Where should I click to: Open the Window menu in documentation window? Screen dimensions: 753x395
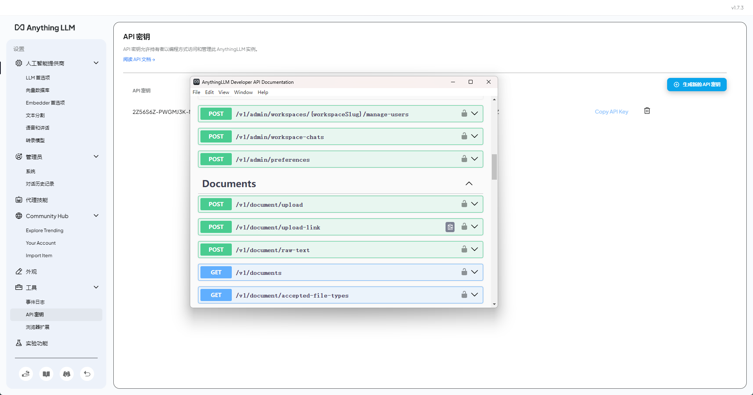(243, 92)
